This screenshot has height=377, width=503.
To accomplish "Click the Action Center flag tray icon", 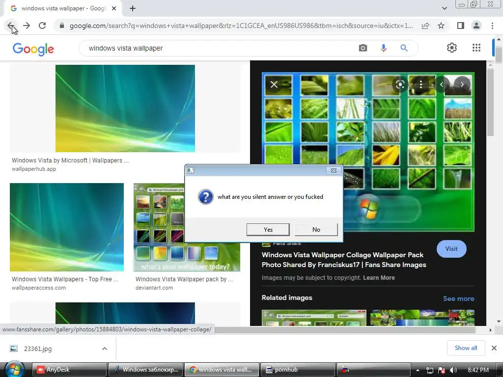I will [x=442, y=370].
